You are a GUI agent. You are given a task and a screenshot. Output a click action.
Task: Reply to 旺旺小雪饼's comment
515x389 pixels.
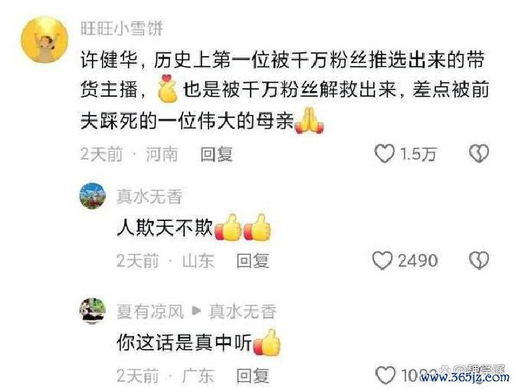(216, 154)
